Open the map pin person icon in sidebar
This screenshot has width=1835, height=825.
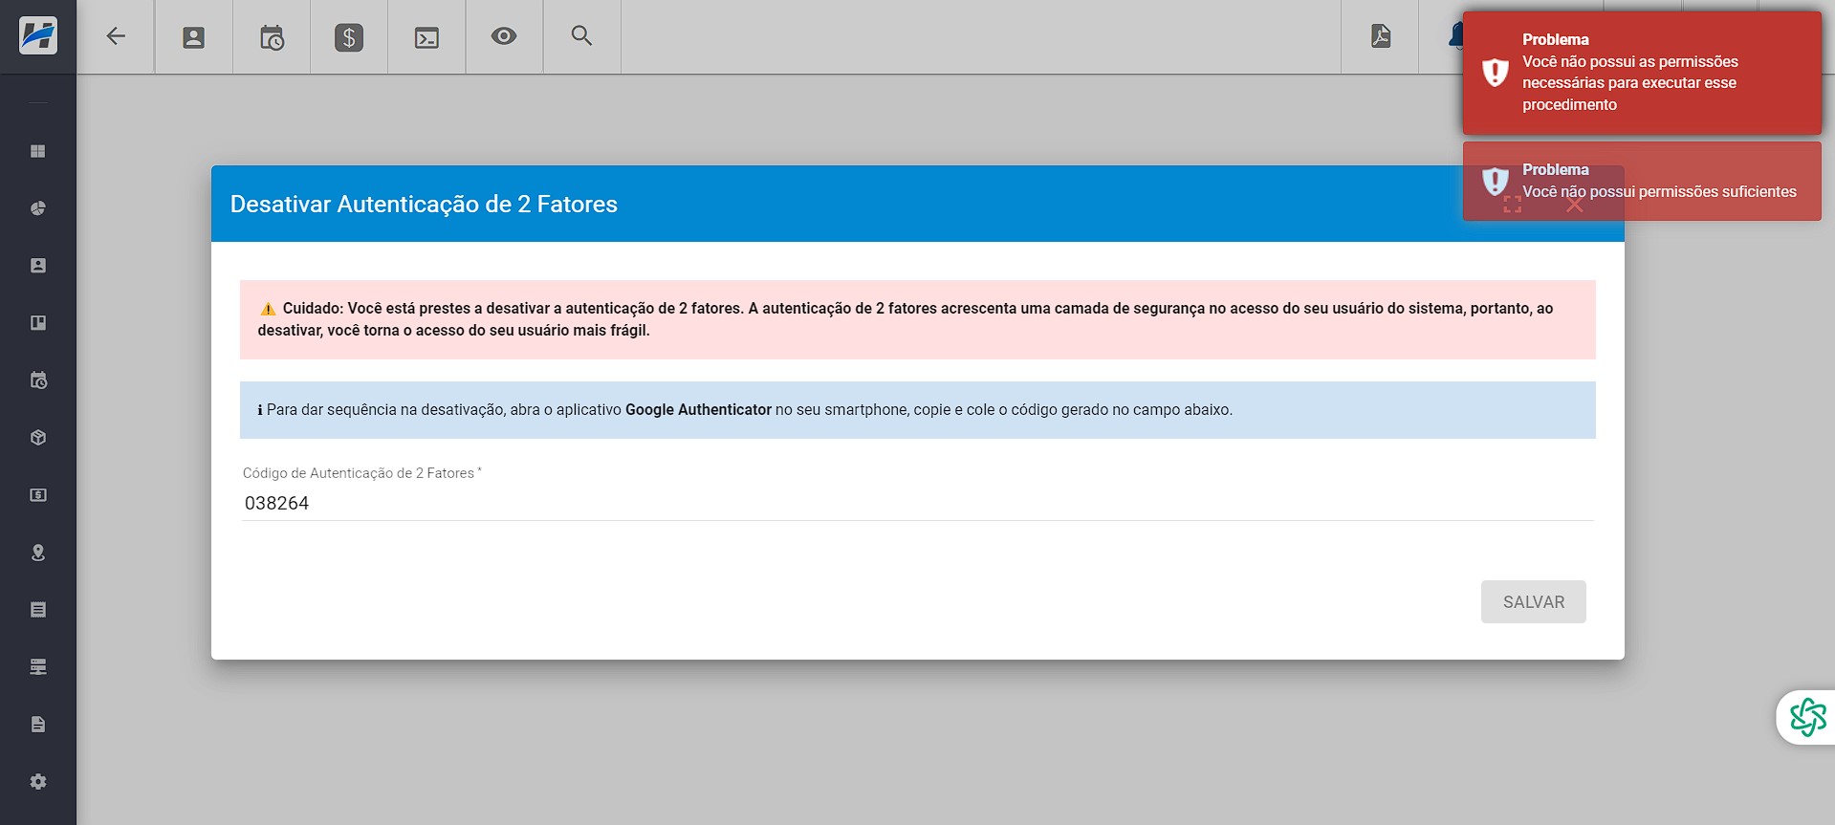click(38, 553)
